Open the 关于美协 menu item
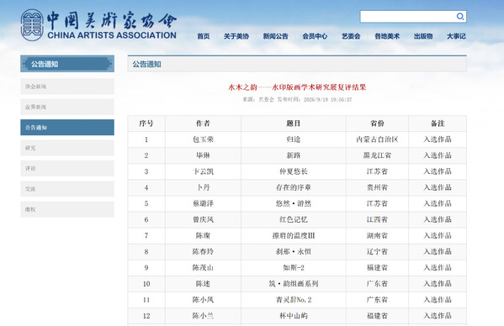 pos(236,36)
